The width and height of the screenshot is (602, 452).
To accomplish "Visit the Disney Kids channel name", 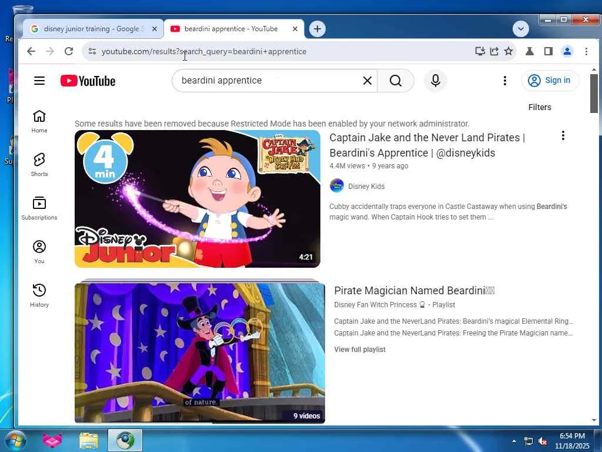I will click(366, 187).
